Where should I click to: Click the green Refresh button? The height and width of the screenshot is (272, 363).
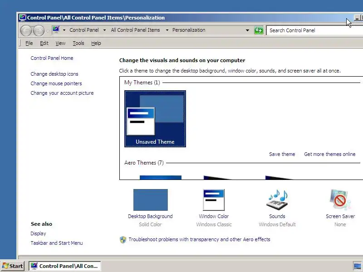point(259,30)
